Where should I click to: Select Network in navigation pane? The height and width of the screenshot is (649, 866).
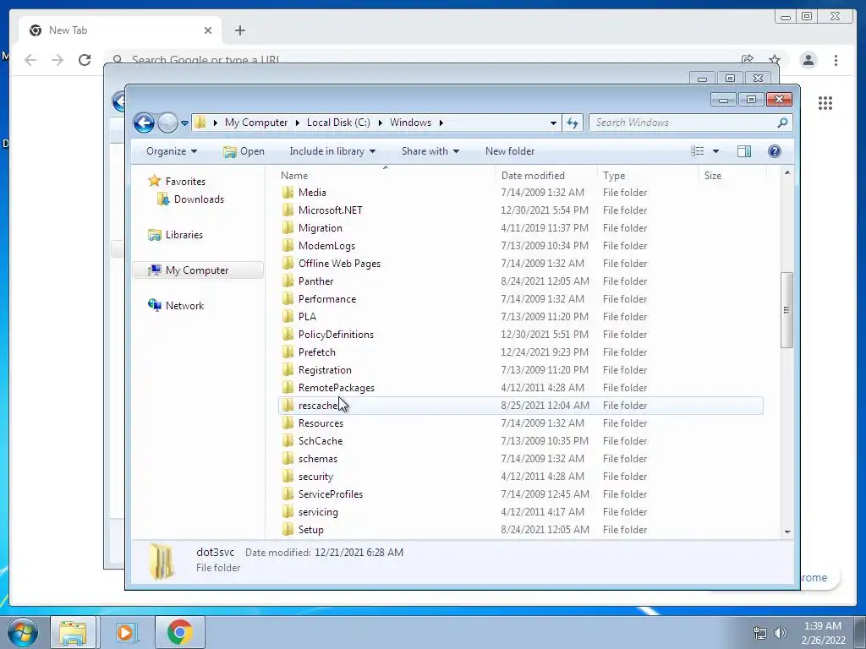pyautogui.click(x=184, y=306)
